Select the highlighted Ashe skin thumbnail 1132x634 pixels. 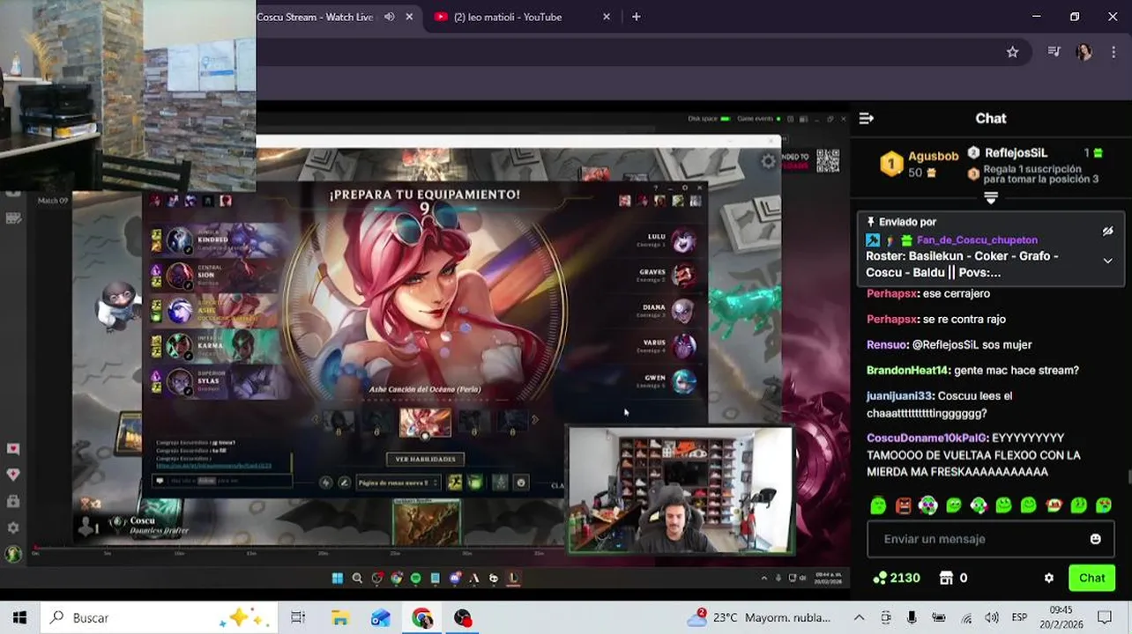click(425, 423)
